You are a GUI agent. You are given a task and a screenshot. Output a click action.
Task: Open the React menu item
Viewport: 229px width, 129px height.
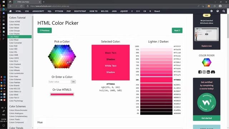click(x=157, y=11)
